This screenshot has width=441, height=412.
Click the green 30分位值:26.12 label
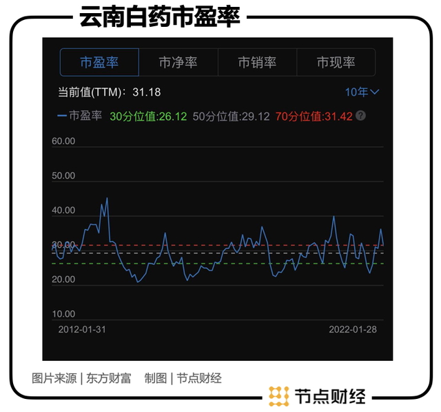(148, 117)
